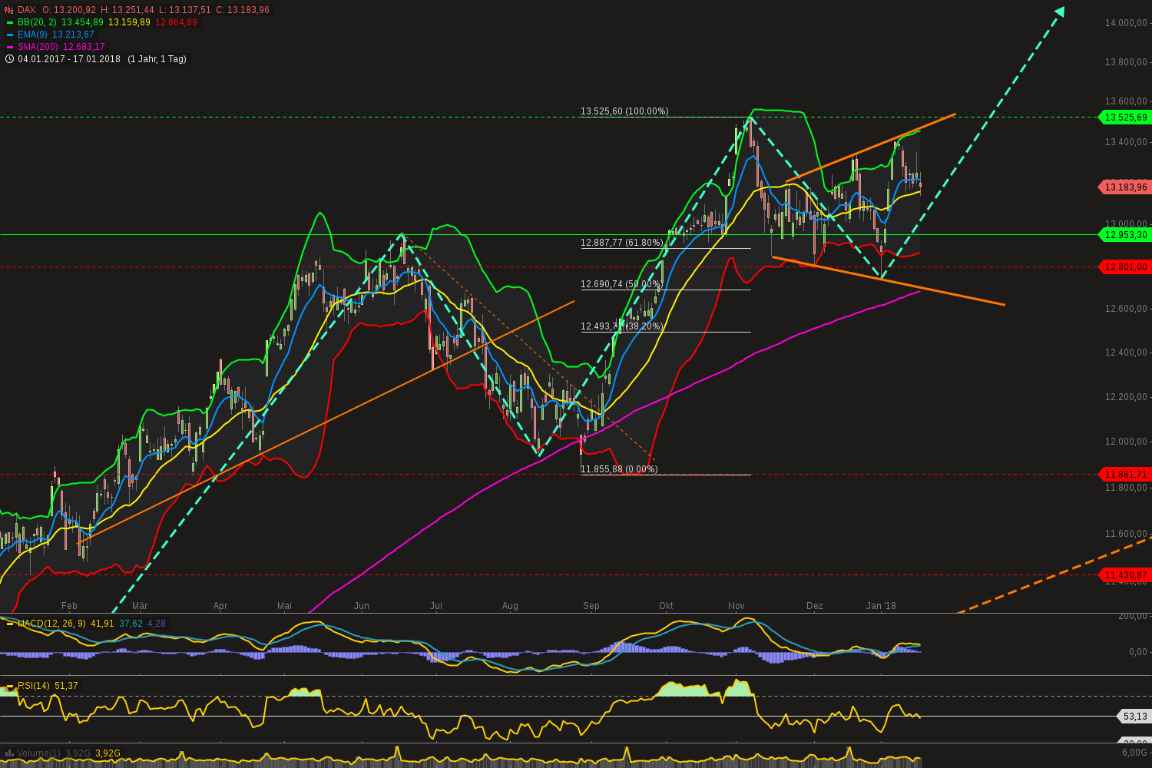Select the magenta SMA(200) legend swatch

coord(9,47)
